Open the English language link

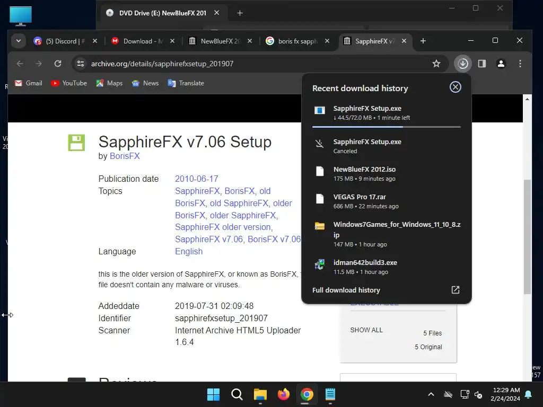189,251
